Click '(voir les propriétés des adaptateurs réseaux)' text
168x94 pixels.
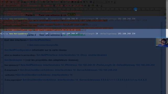coord(52,60)
